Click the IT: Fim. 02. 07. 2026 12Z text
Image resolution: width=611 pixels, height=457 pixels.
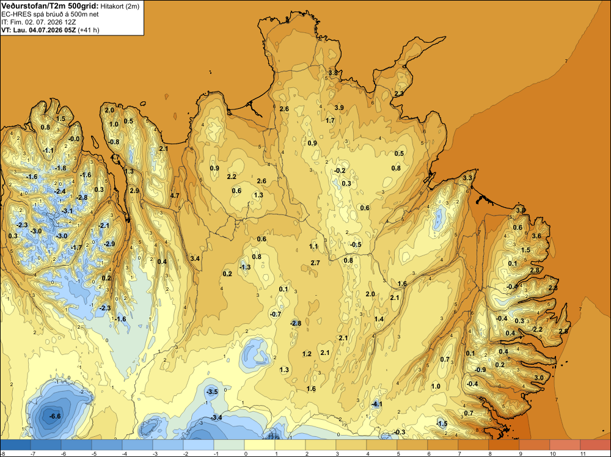(38, 22)
